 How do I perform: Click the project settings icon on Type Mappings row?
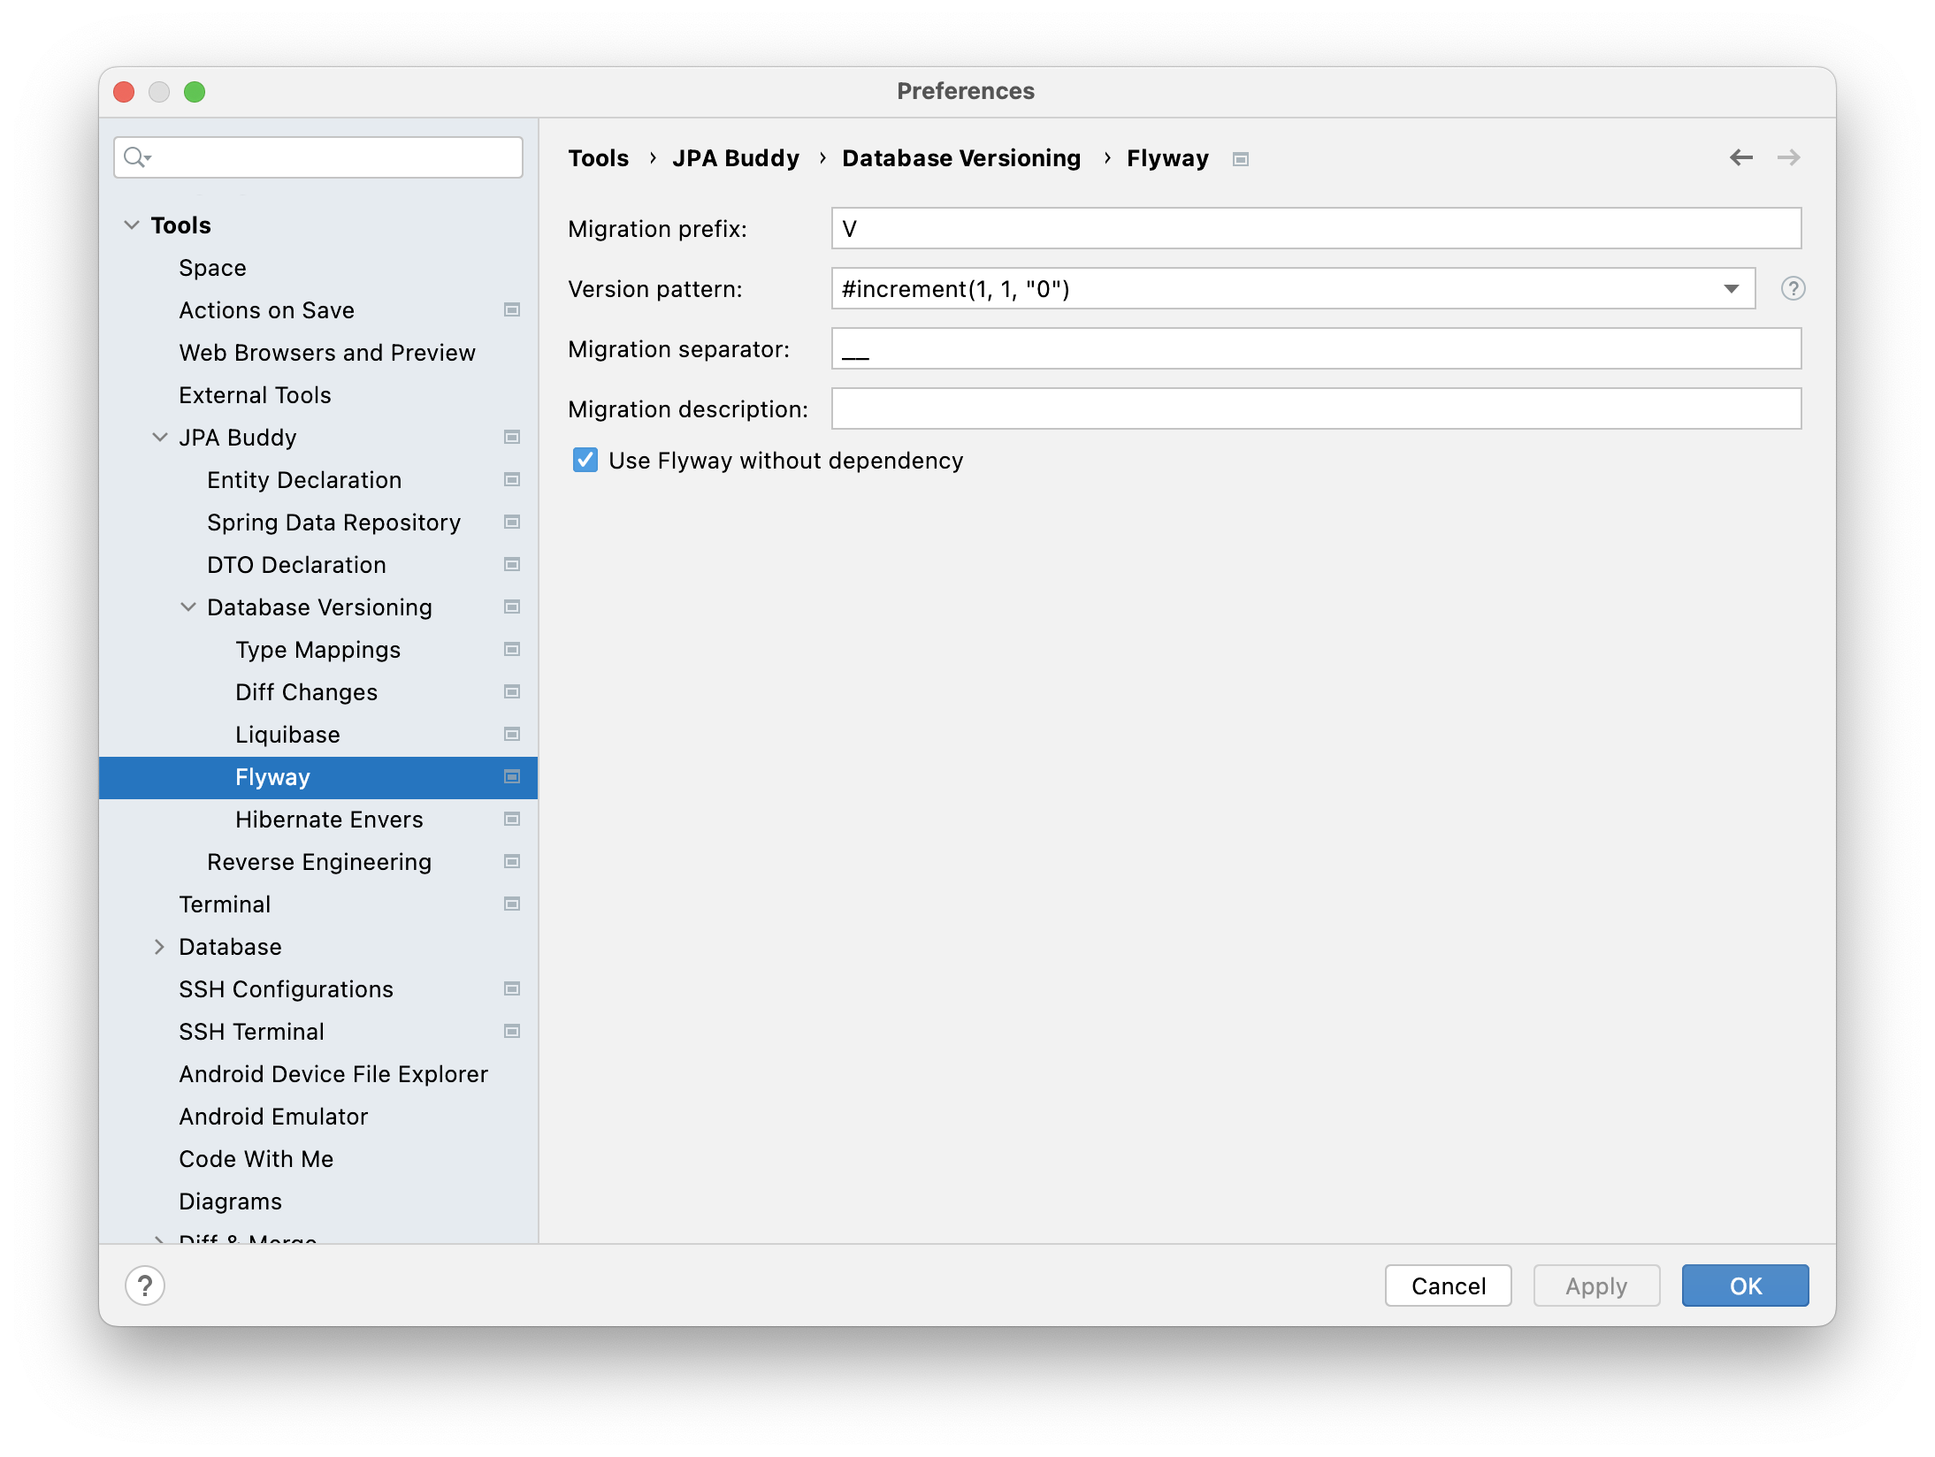coord(512,649)
